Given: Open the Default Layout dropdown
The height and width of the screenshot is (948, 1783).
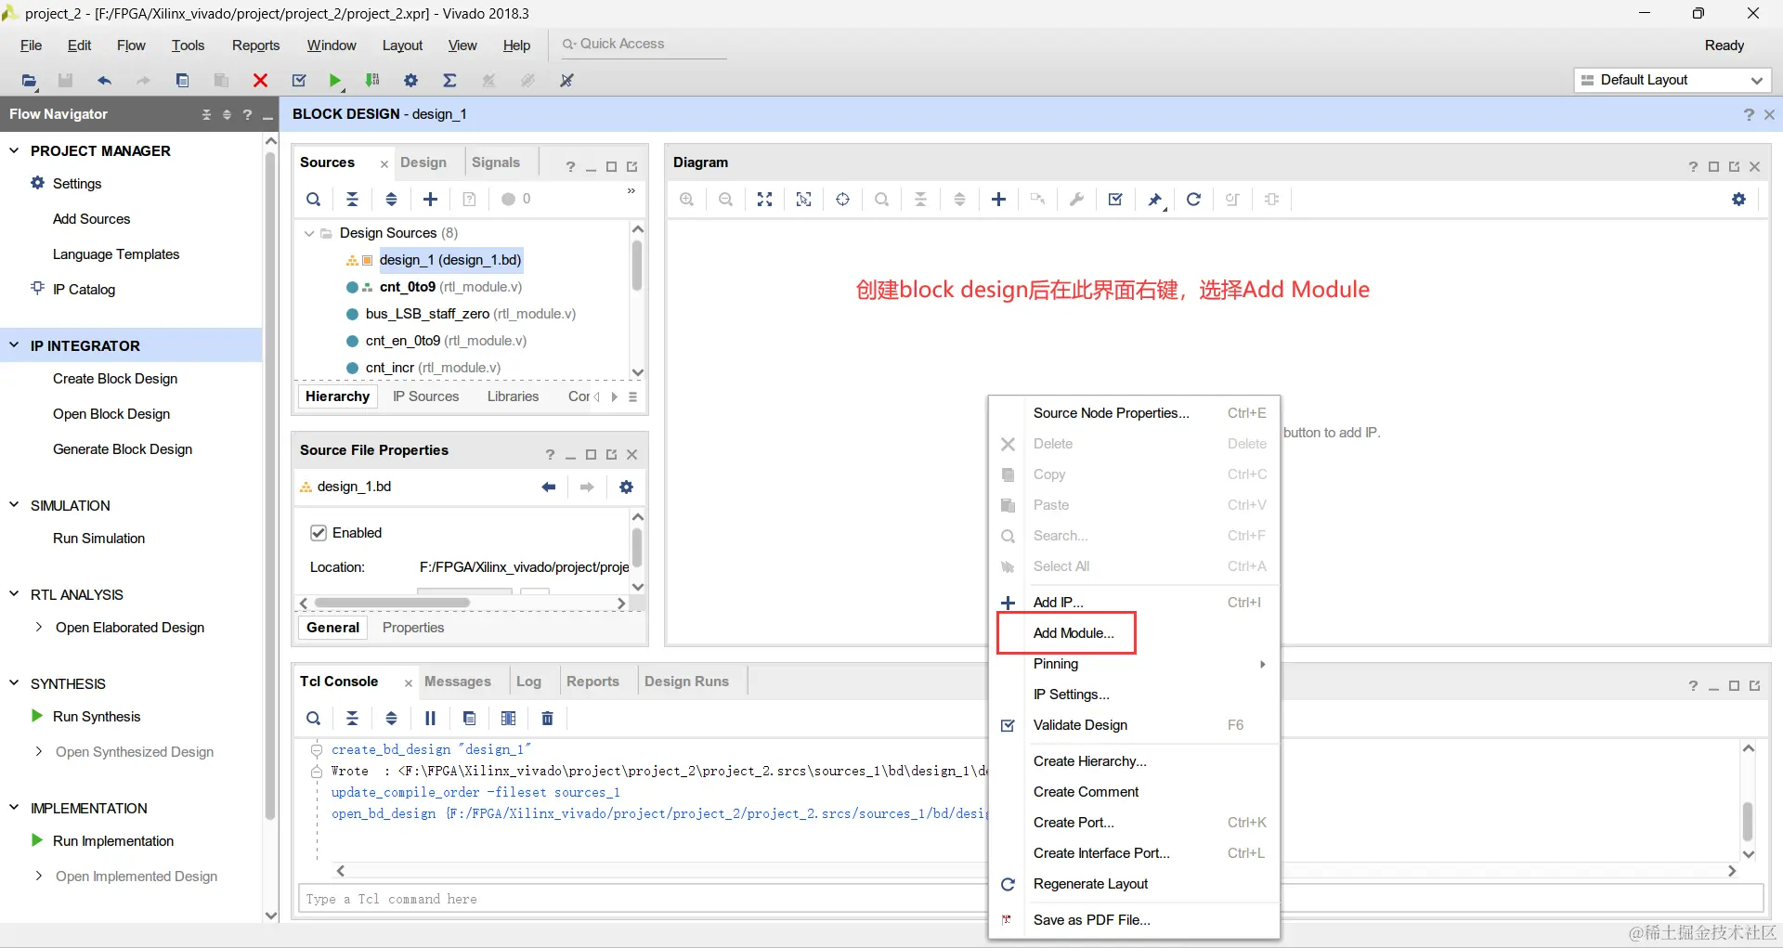Looking at the screenshot, I should (x=1672, y=80).
